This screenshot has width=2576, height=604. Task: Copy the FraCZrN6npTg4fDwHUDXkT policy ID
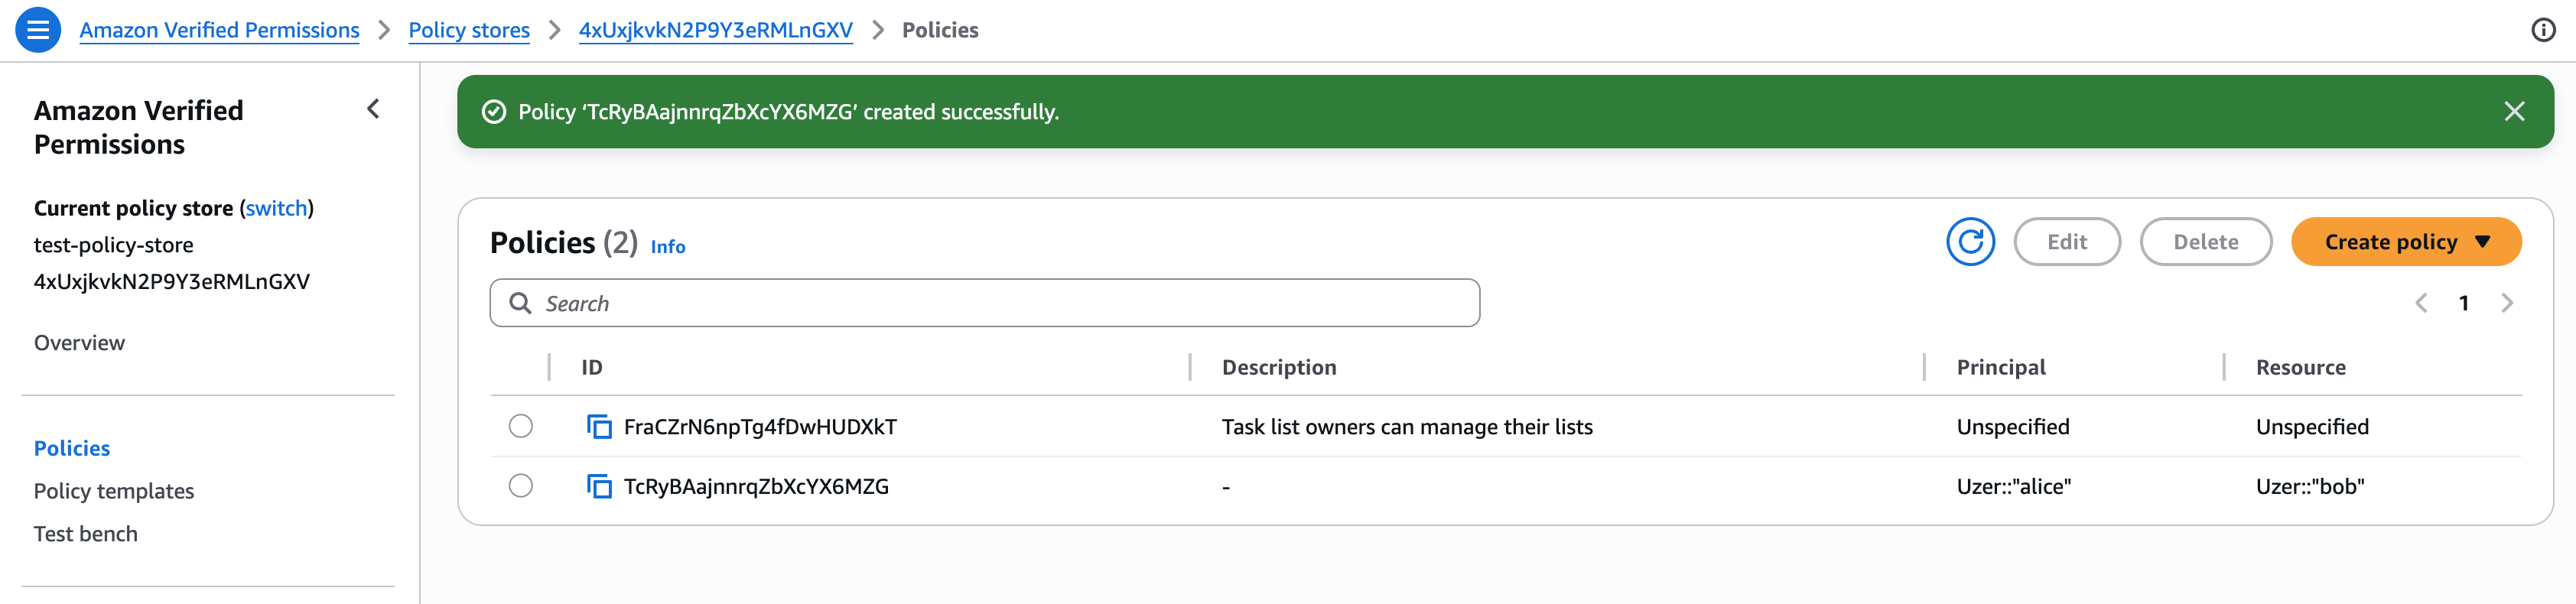tap(599, 427)
